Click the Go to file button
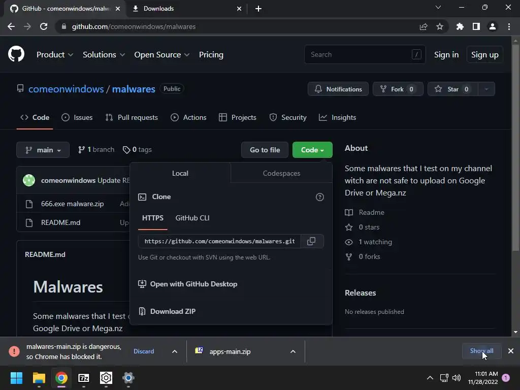Screen dimensions: 520x390 [265, 150]
